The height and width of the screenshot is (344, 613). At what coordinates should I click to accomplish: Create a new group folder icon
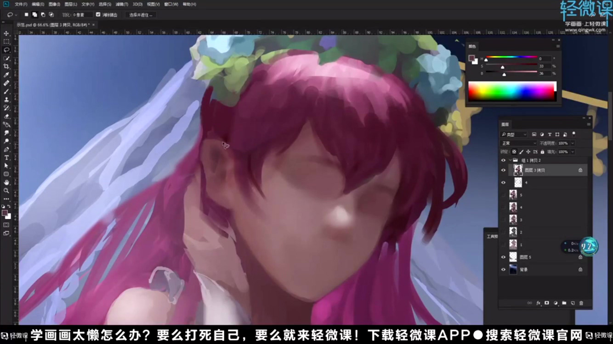[564, 303]
